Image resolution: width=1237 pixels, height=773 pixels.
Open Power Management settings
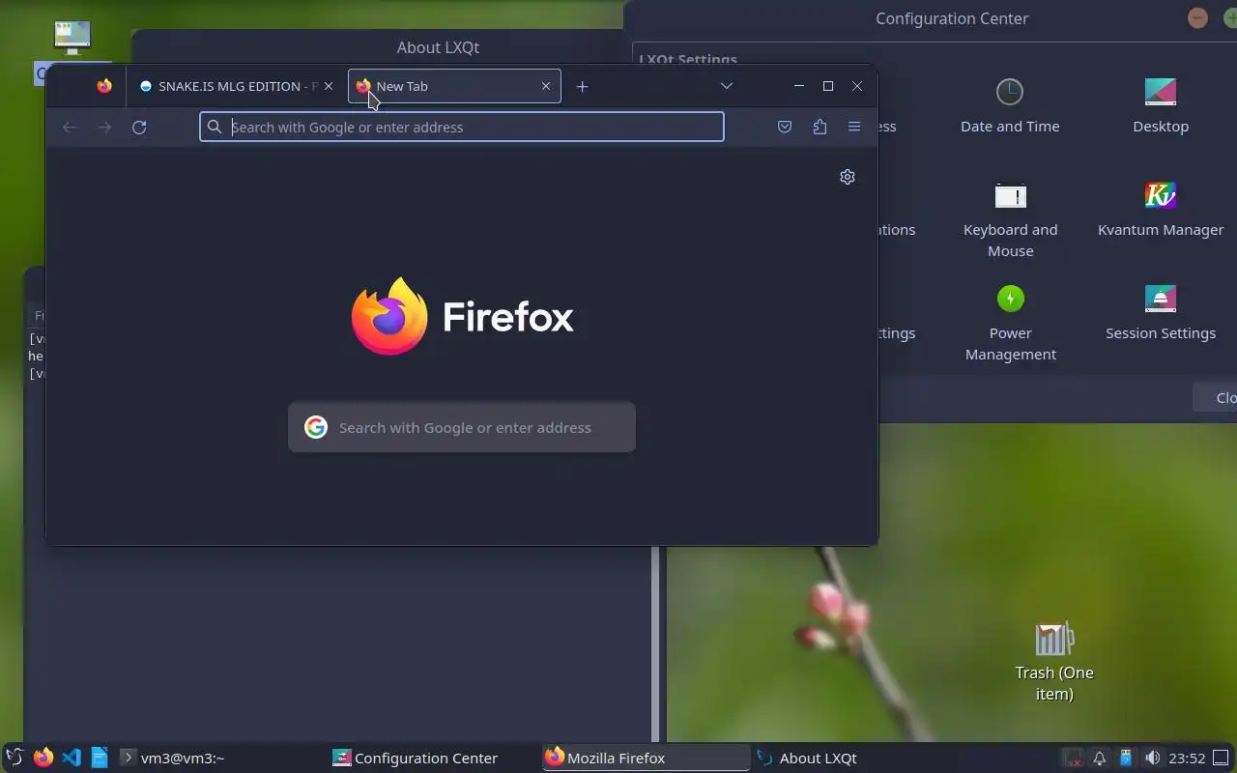pyautogui.click(x=1010, y=323)
